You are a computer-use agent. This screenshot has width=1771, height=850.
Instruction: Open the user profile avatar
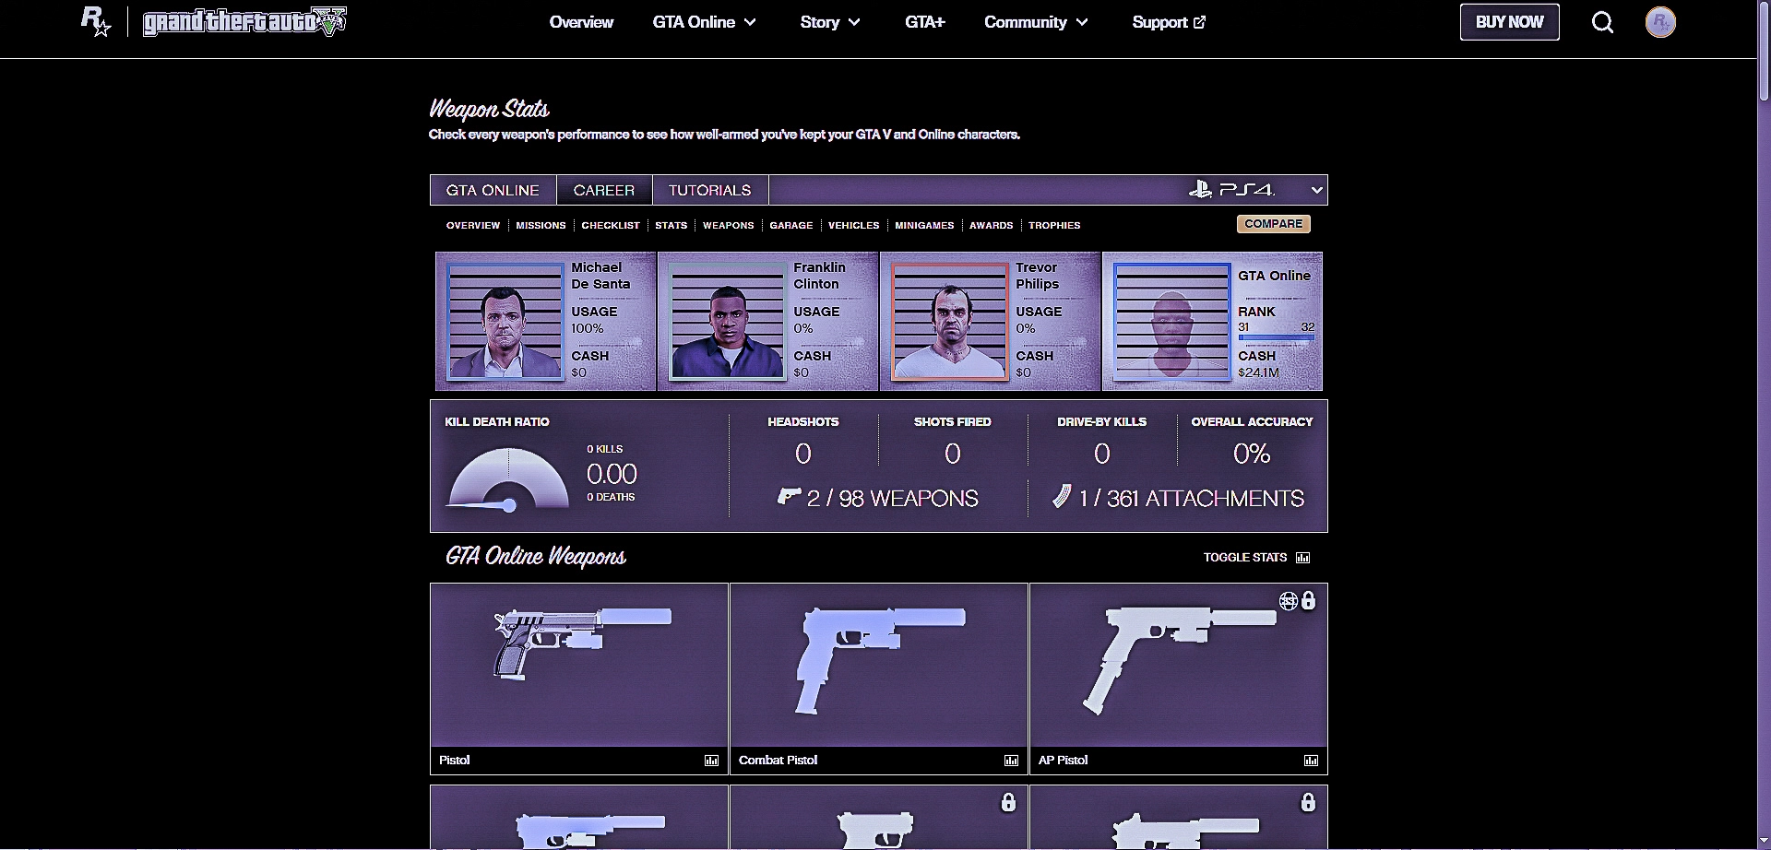1660,22
